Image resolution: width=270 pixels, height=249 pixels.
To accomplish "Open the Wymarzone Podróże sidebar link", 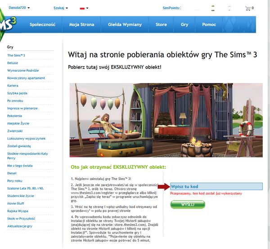I will (23, 70).
